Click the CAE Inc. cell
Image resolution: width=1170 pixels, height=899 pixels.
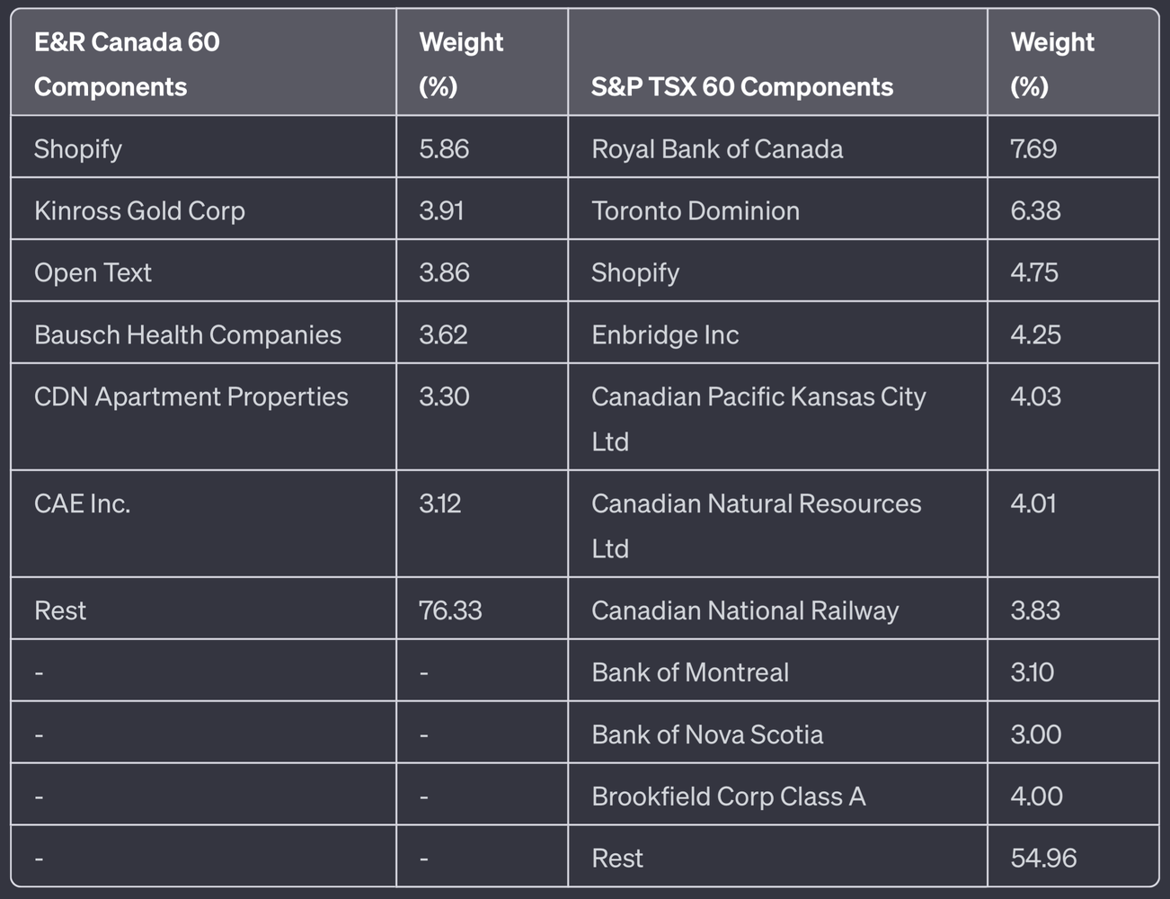coord(82,503)
